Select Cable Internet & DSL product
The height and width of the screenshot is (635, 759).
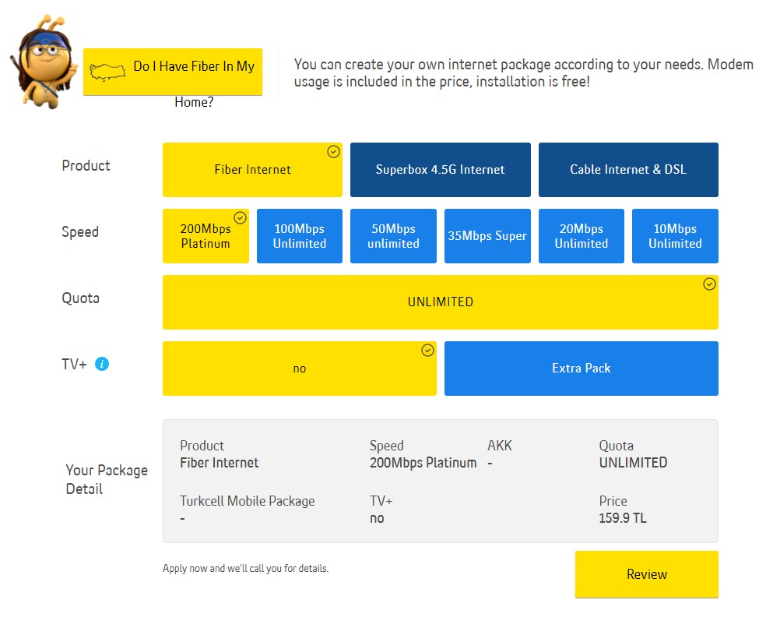coord(628,170)
